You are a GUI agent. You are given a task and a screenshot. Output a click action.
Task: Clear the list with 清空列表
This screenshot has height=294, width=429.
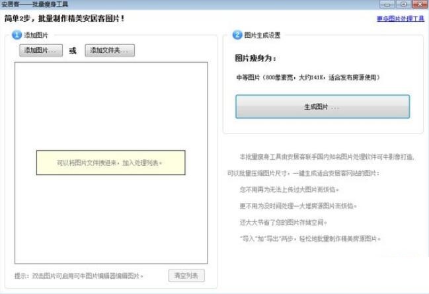click(187, 276)
